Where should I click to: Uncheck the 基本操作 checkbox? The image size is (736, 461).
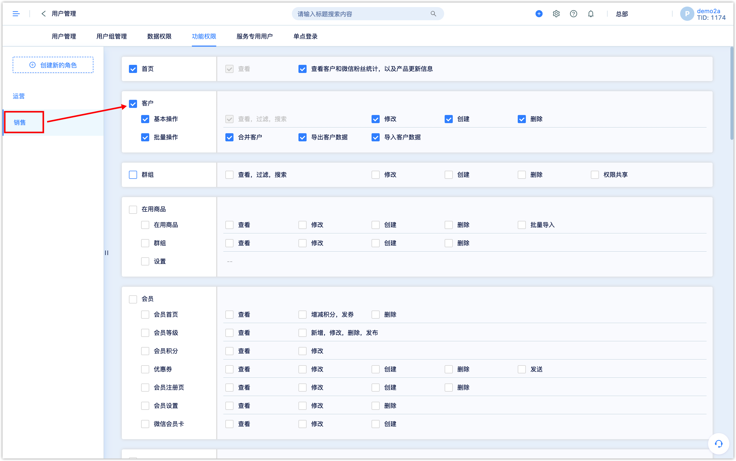(145, 119)
